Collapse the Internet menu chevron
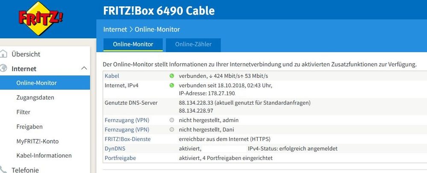427x173 pixels. [x=84, y=68]
